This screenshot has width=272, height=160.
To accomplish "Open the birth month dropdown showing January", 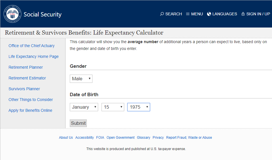I will 84,107.
